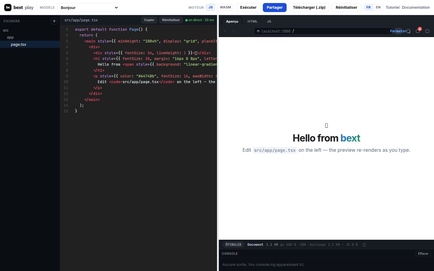
Task: Open the HTML output tab
Action: 253,21
